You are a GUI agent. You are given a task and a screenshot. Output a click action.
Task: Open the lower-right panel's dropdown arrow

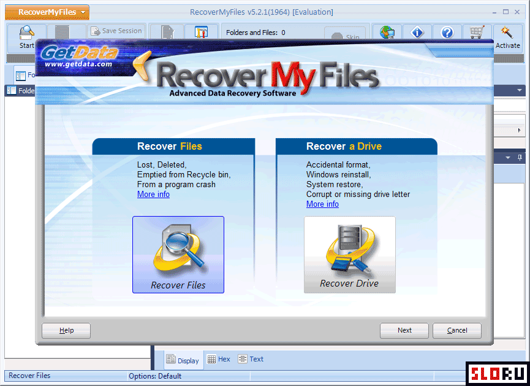click(x=508, y=158)
